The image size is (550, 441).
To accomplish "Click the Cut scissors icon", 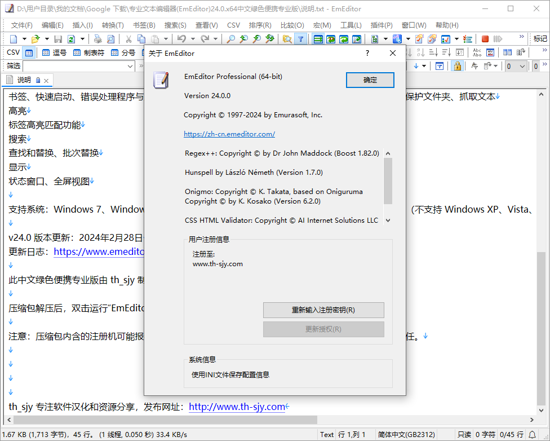I will [x=128, y=39].
